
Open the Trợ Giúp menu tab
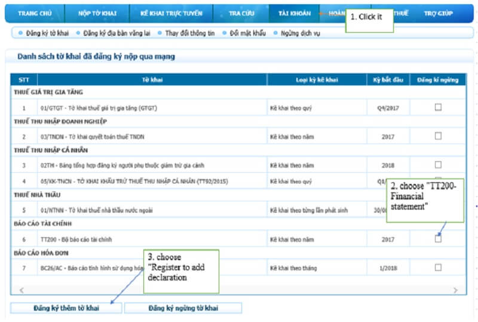coord(439,13)
